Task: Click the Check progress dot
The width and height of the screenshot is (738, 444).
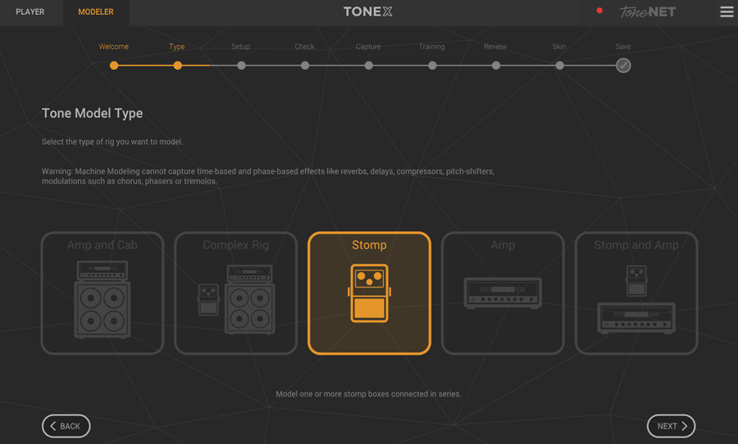Action: 305,66
